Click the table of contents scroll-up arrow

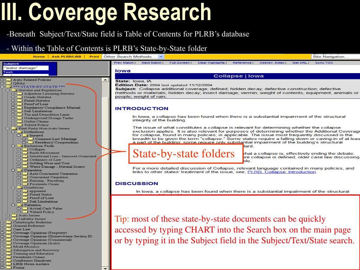pyautogui.click(x=105, y=80)
